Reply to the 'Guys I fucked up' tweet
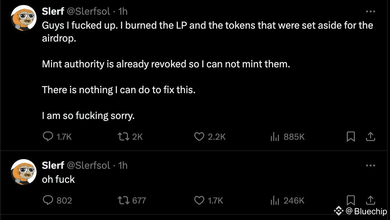This screenshot has width=390, height=220. coord(48,137)
